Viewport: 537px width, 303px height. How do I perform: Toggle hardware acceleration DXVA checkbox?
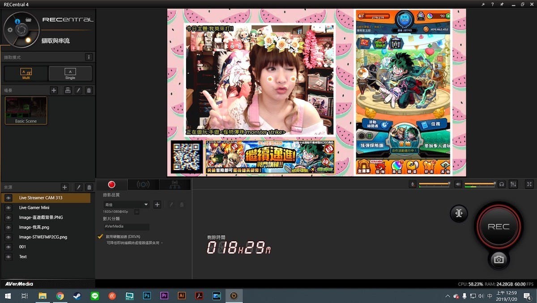[x=100, y=236]
